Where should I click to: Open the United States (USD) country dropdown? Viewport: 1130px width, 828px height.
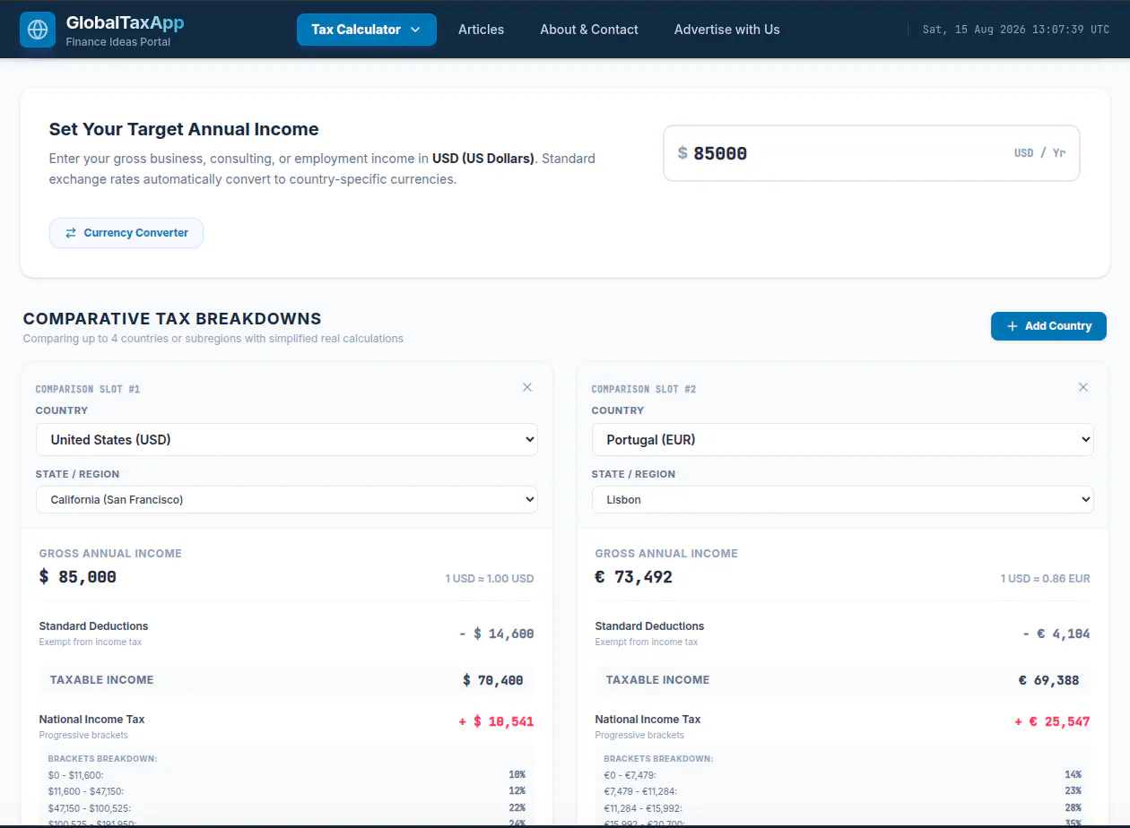click(x=287, y=440)
